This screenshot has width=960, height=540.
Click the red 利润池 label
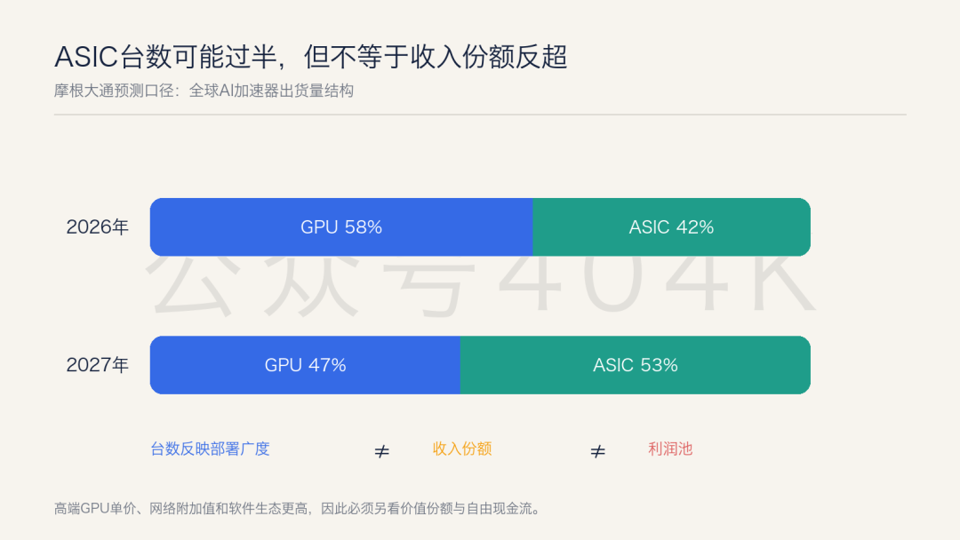[x=670, y=449]
